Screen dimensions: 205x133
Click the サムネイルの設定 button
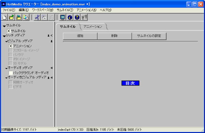(x=149, y=36)
